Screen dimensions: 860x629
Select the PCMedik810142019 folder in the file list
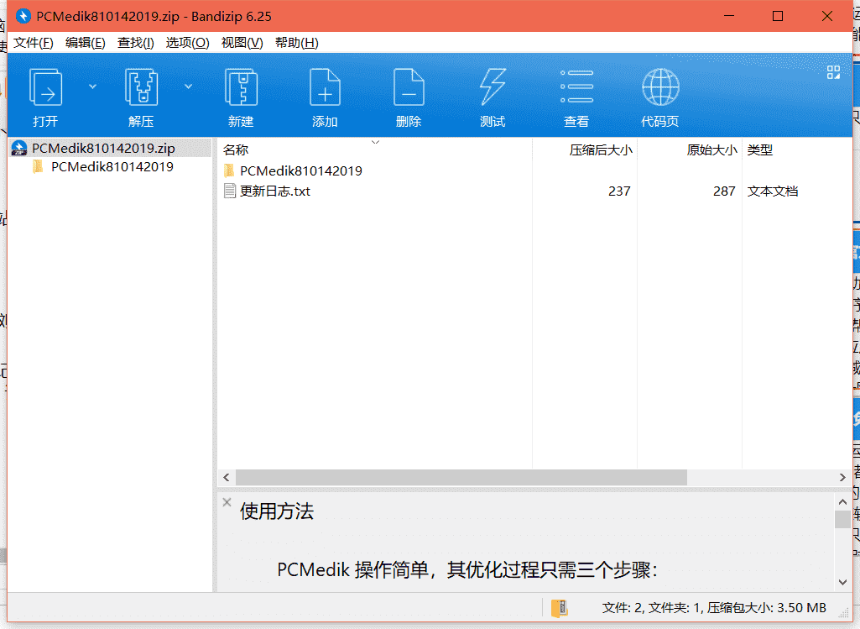(x=301, y=170)
